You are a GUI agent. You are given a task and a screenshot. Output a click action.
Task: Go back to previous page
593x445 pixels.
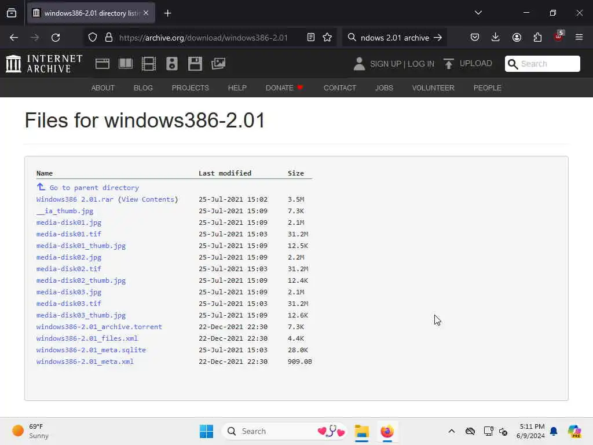14,38
